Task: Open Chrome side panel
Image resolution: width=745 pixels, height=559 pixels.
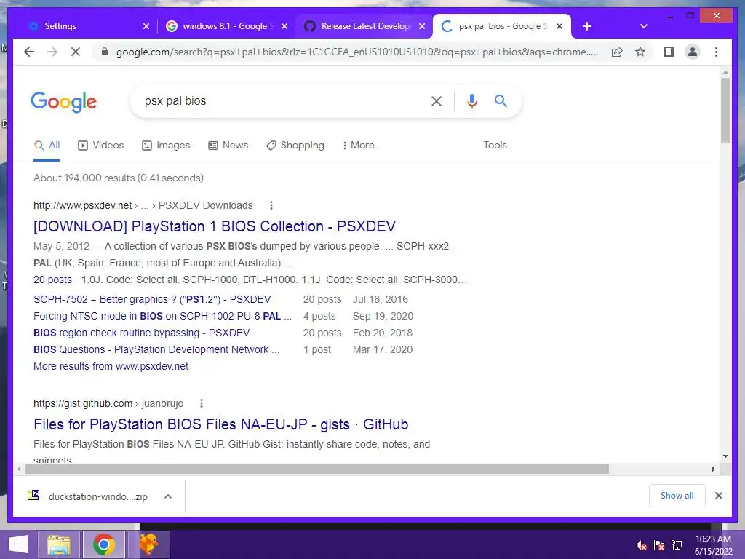Action: pyautogui.click(x=669, y=52)
